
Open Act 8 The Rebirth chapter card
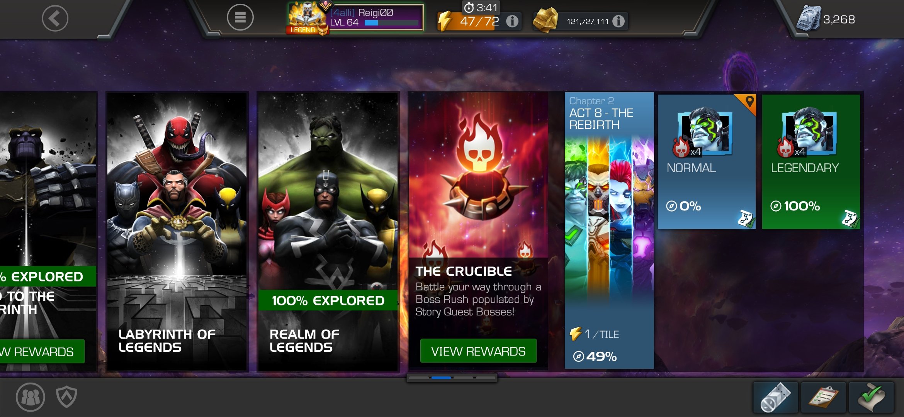609,231
